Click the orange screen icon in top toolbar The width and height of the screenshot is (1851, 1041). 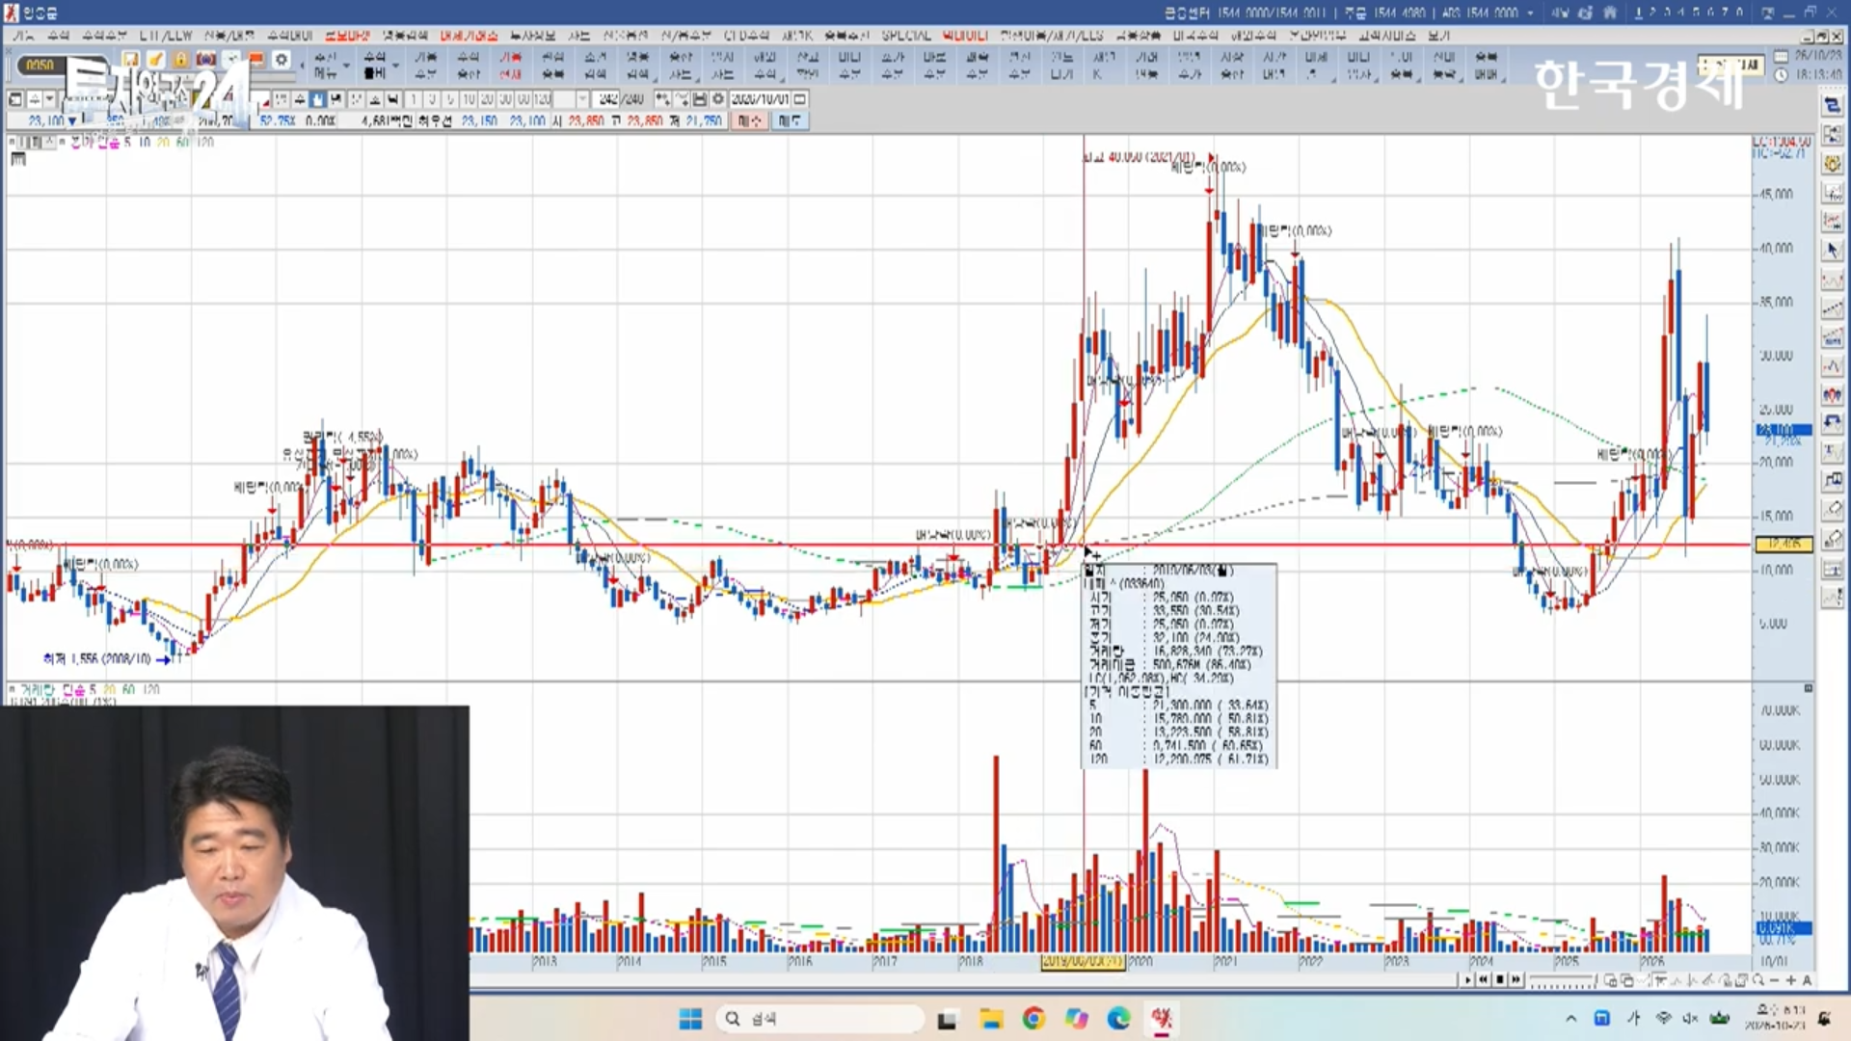[x=256, y=59]
